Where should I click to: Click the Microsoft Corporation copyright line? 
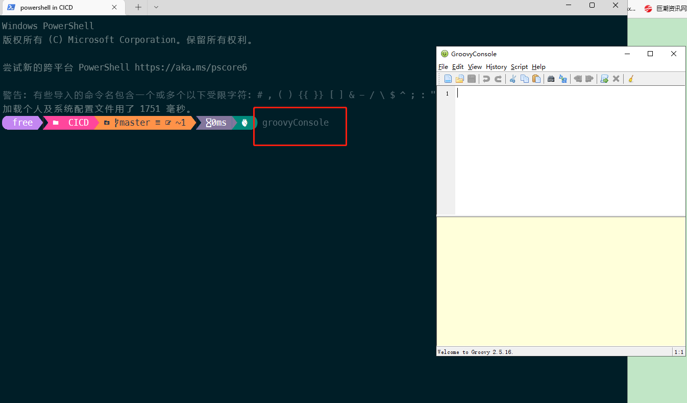(x=128, y=40)
